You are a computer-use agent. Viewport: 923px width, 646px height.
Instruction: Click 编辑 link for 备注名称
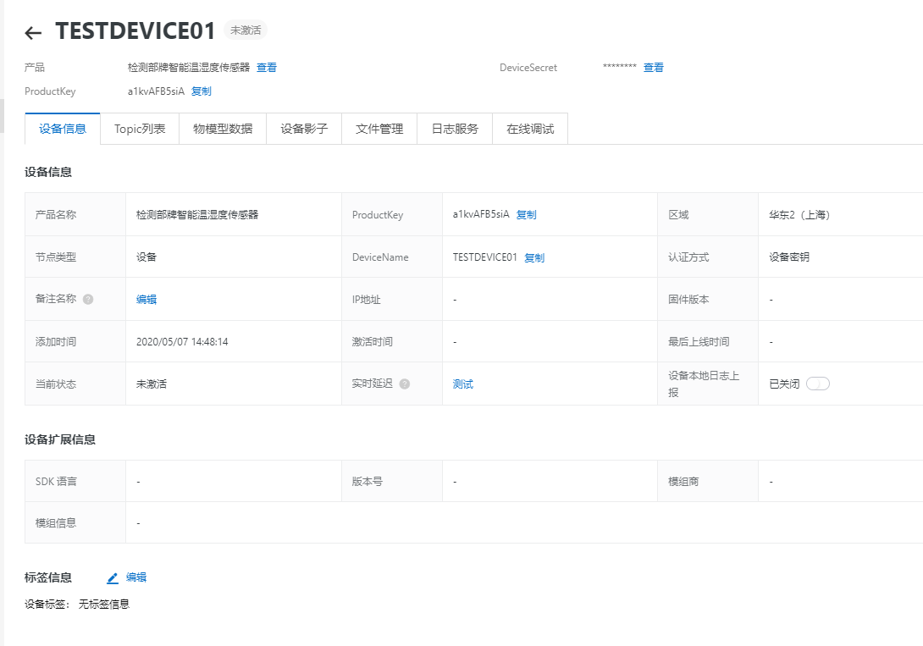tap(146, 300)
